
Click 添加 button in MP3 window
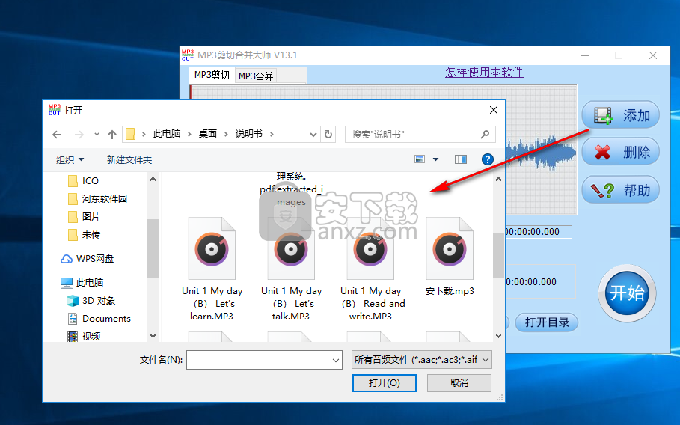tap(621, 115)
